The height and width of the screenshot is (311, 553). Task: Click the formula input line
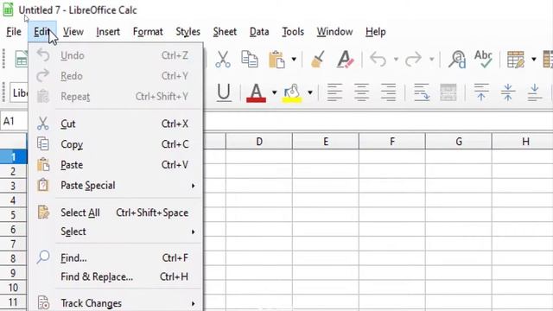(378, 121)
